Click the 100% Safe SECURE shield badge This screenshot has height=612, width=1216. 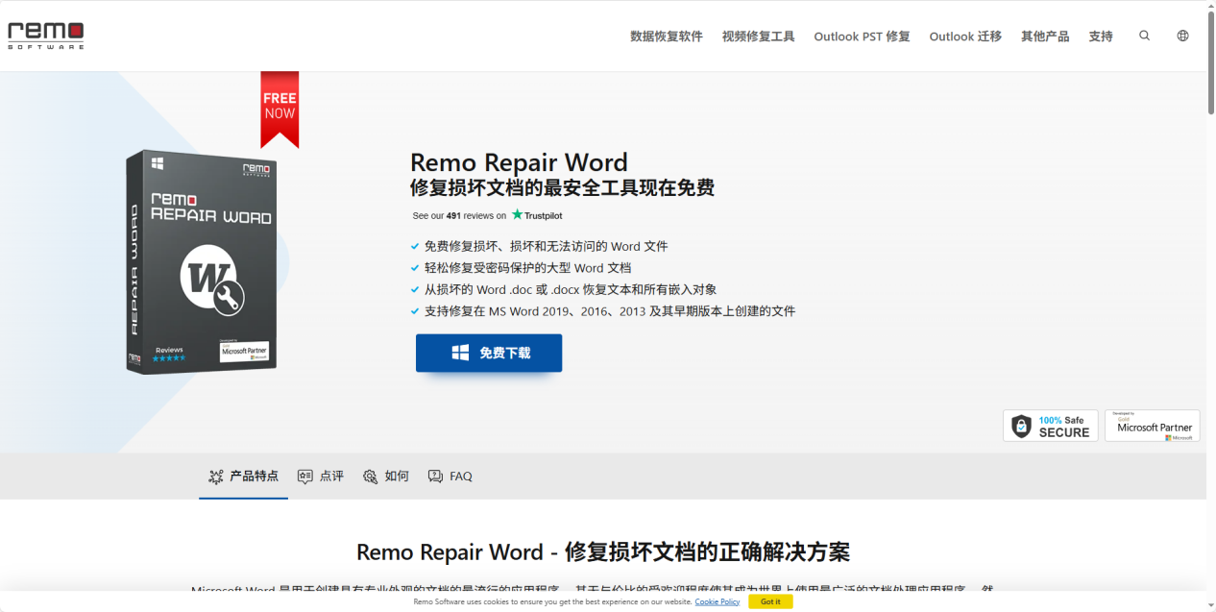(1050, 425)
